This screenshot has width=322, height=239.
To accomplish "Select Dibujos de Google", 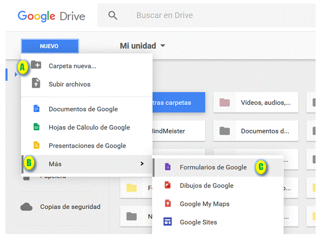I will pyautogui.click(x=218, y=185).
